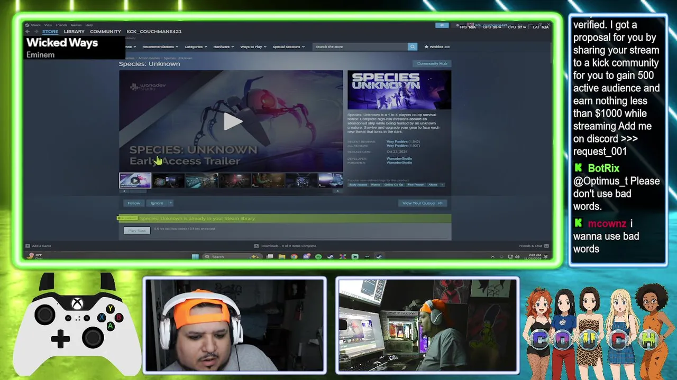Image resolution: width=677 pixels, height=380 pixels.
Task: Expand the Hardware dropdown
Action: (x=223, y=46)
